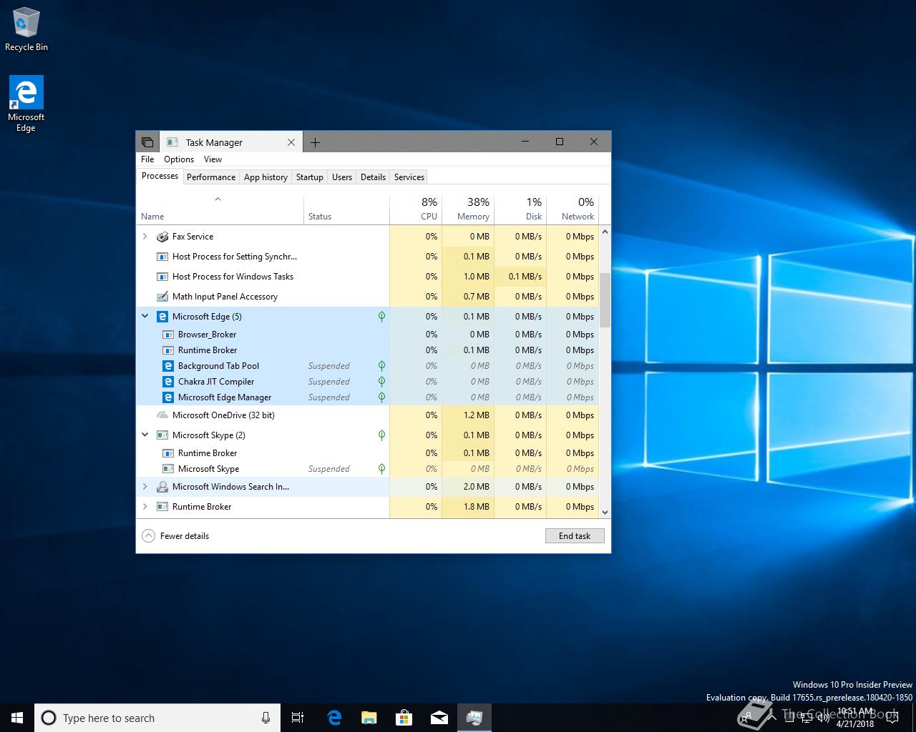
Task: Open the View menu
Action: coord(213,159)
